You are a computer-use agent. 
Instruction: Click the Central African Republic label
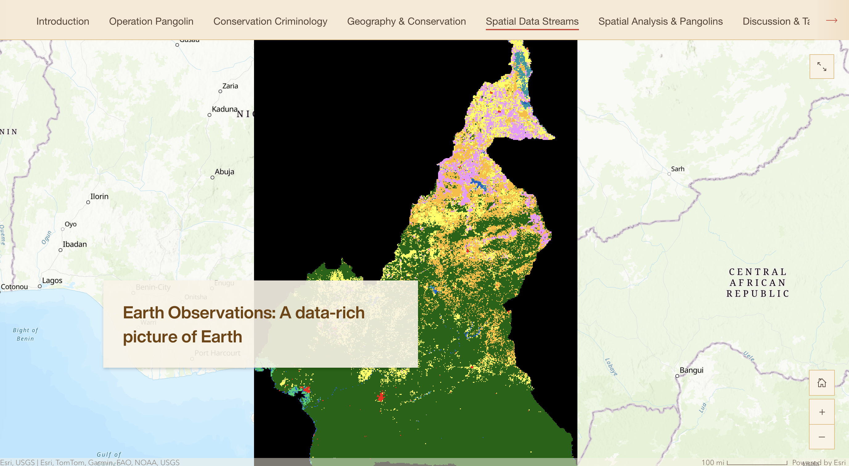(758, 283)
